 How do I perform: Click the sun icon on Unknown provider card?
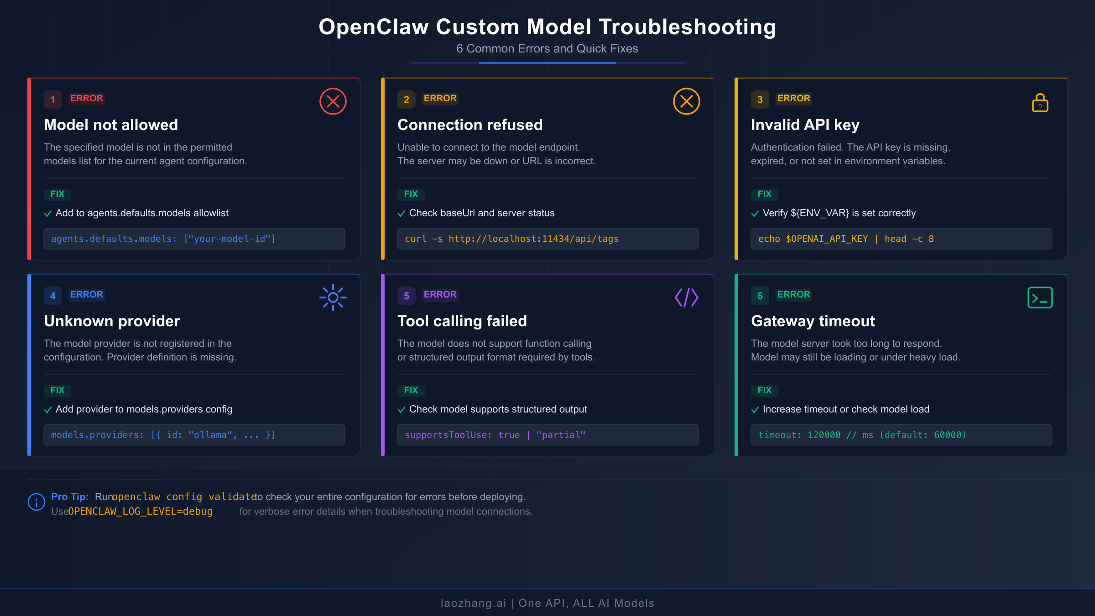[x=333, y=298]
